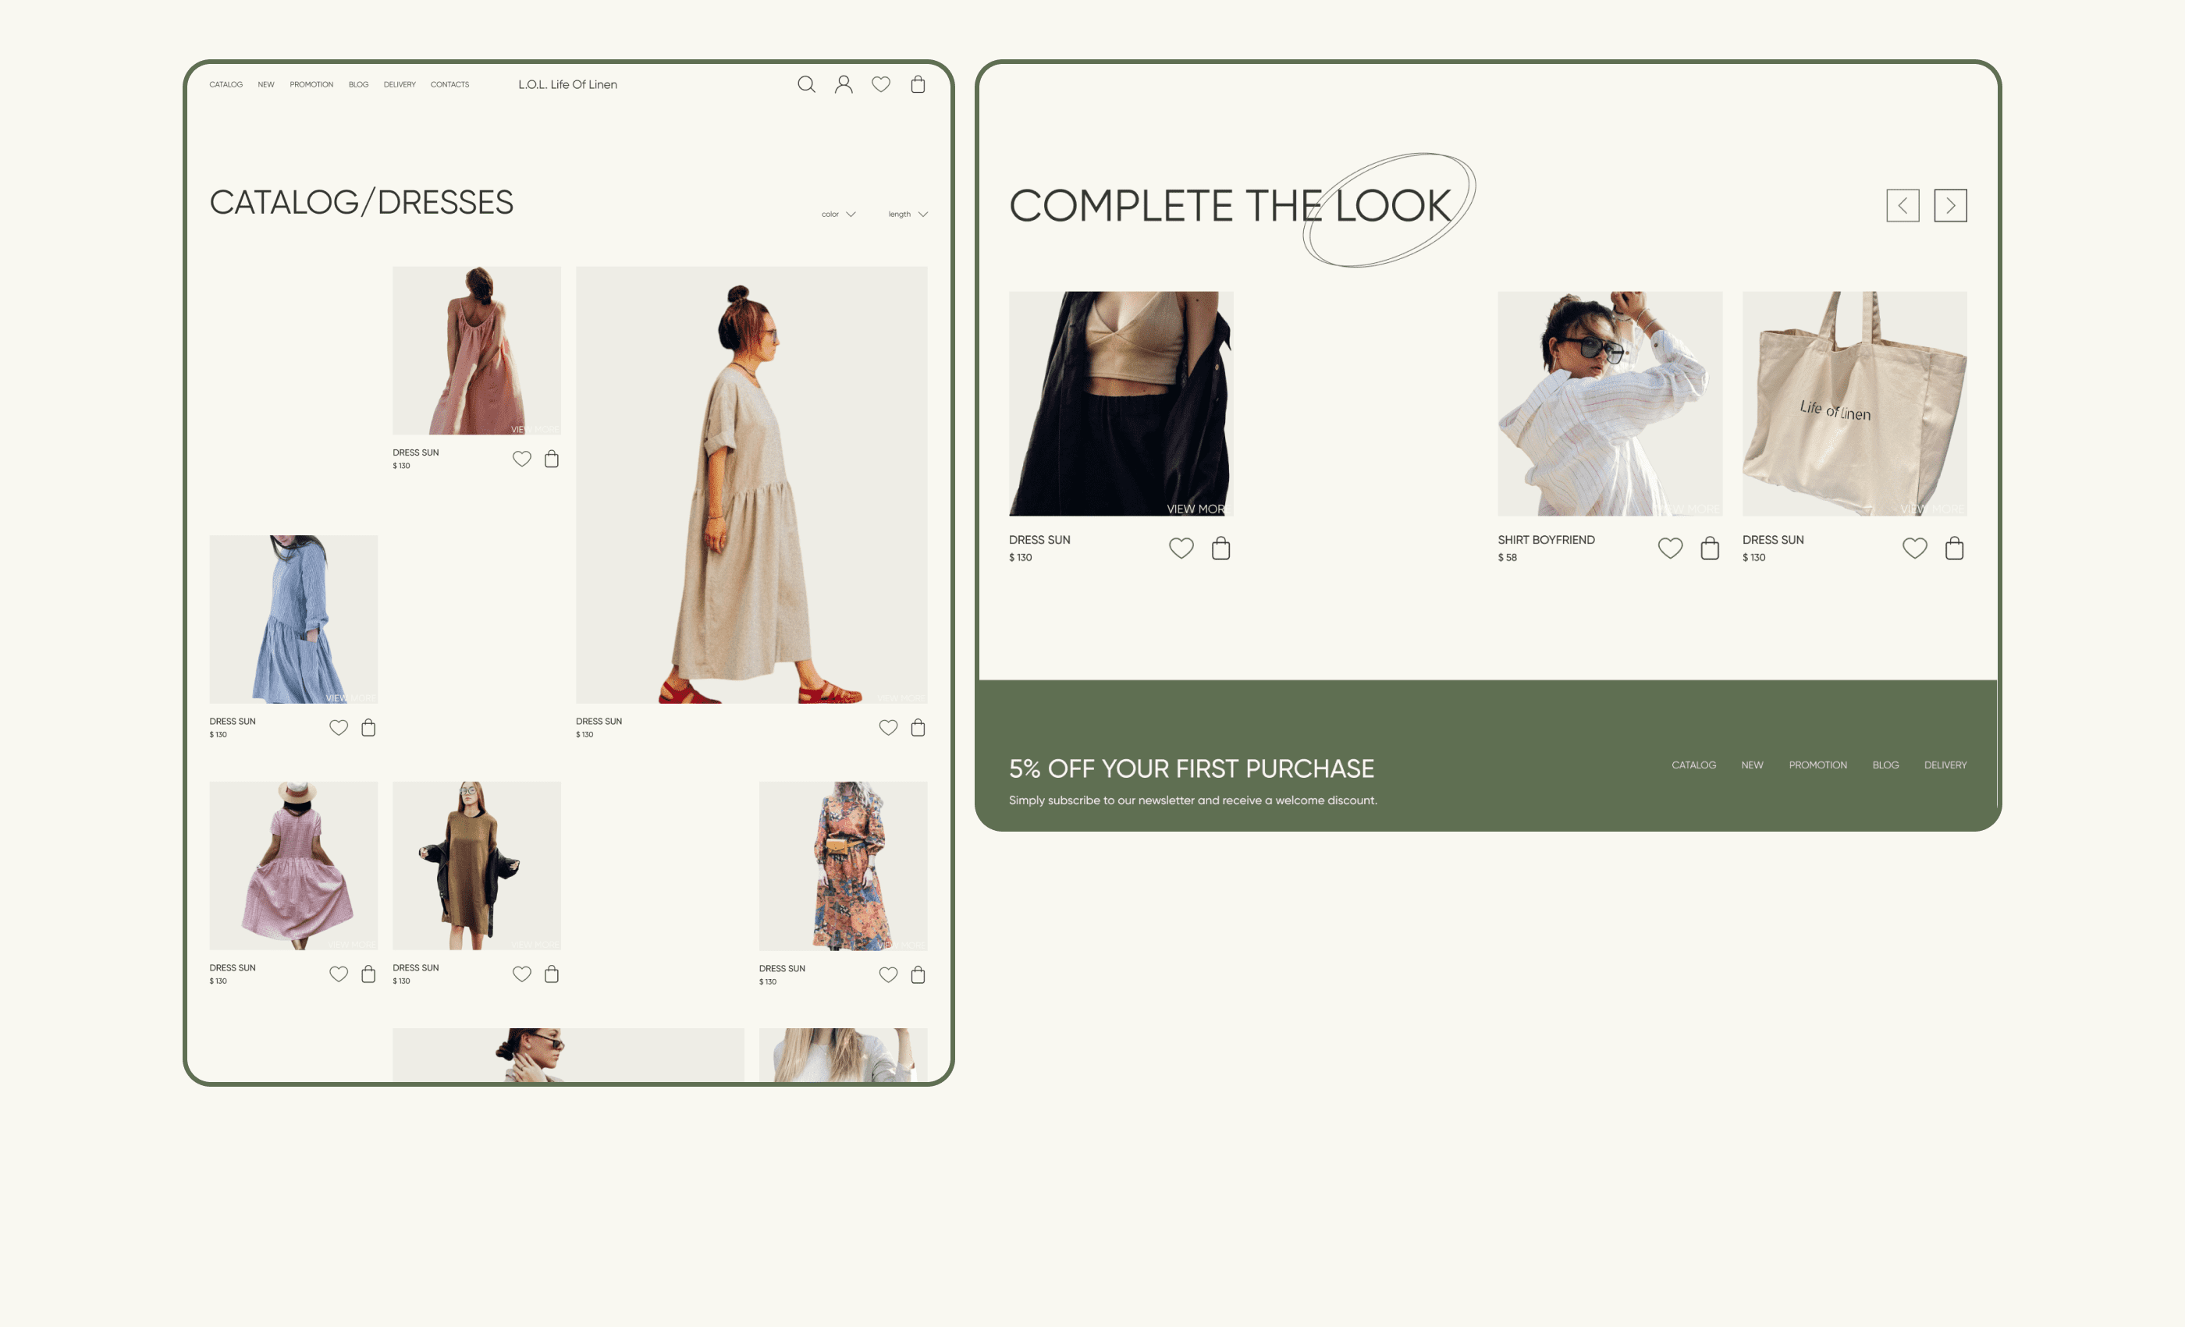
Task: Click the L.O.L. Life Of Linen logo
Action: click(567, 85)
